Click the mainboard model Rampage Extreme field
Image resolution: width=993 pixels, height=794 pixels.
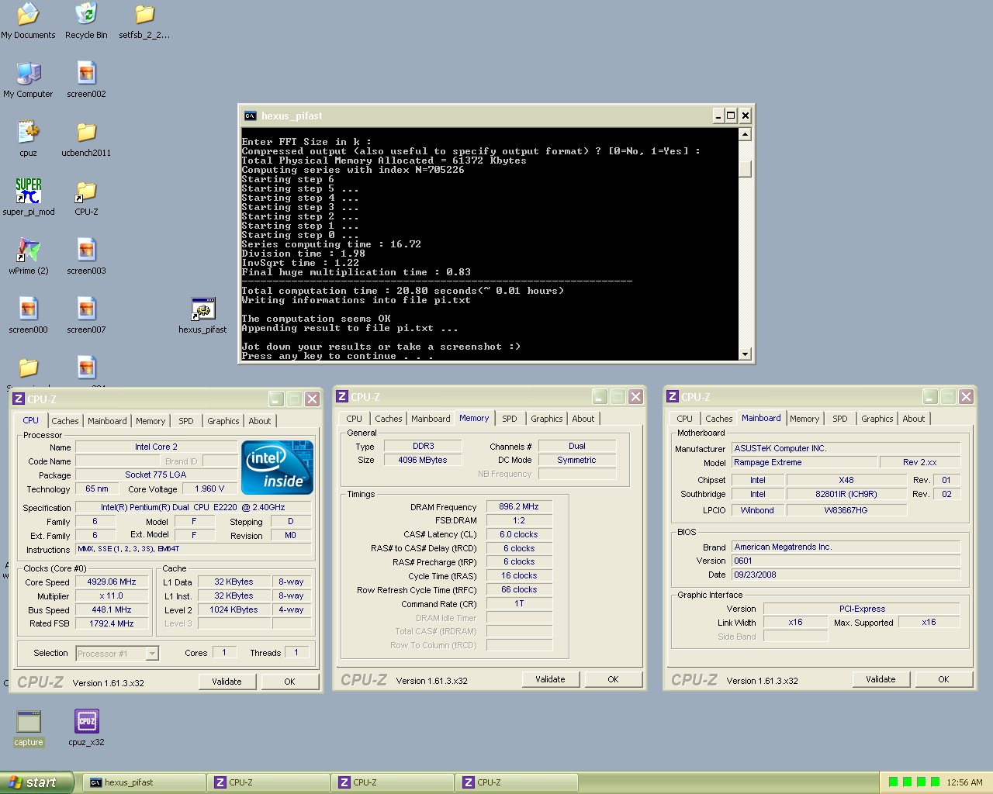(804, 462)
